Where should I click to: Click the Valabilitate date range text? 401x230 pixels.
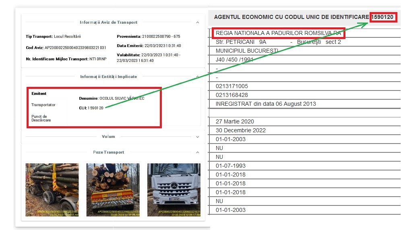[x=149, y=58]
